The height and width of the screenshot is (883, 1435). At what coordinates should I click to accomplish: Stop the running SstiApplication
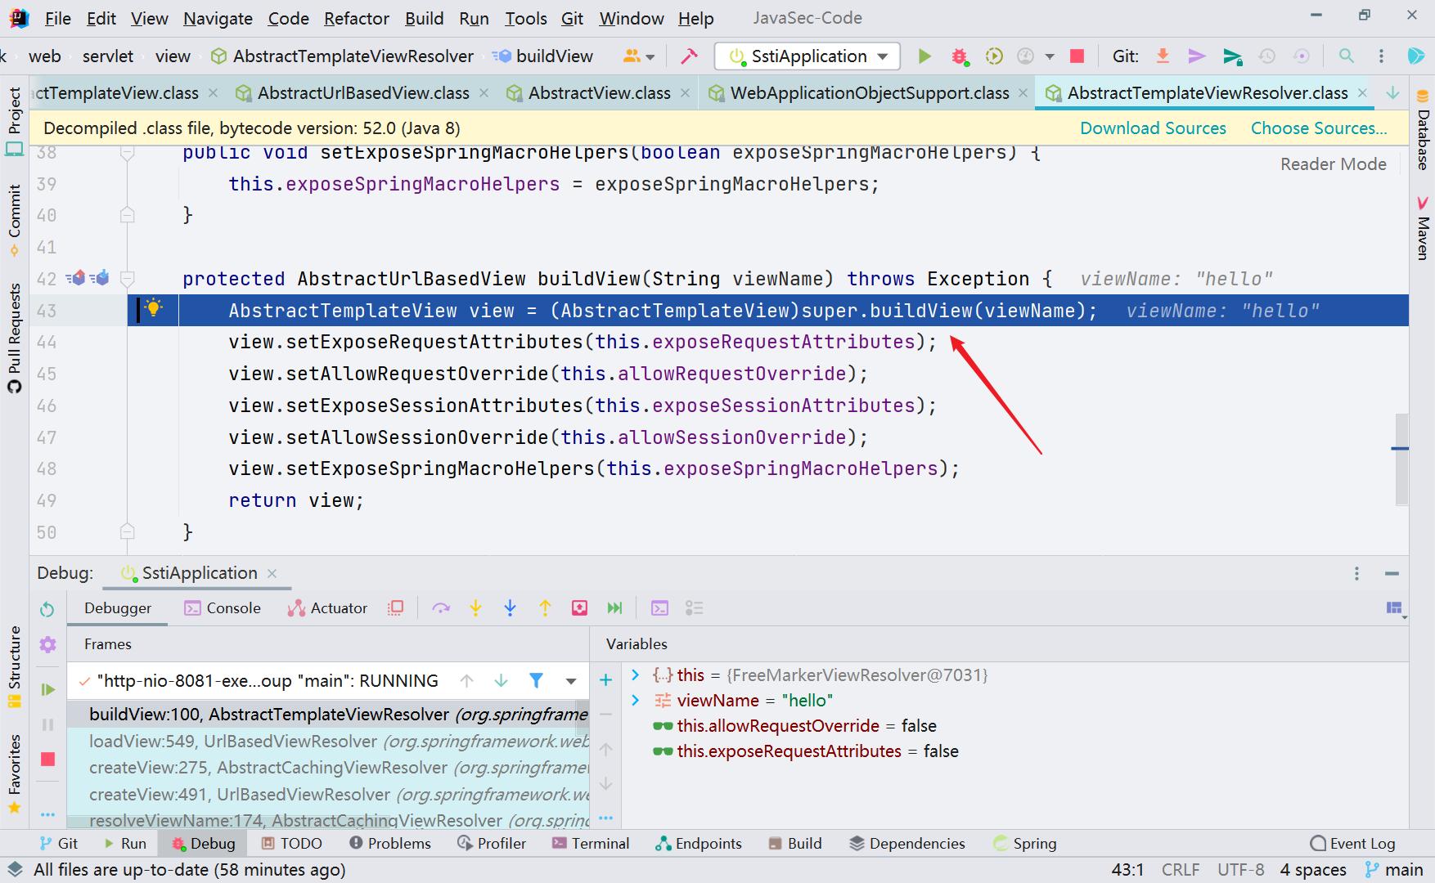pyautogui.click(x=1076, y=56)
